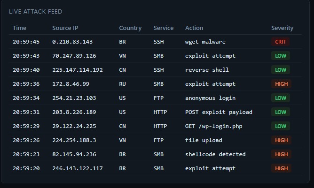Click timestamp 20:59:20

pyautogui.click(x=26, y=168)
